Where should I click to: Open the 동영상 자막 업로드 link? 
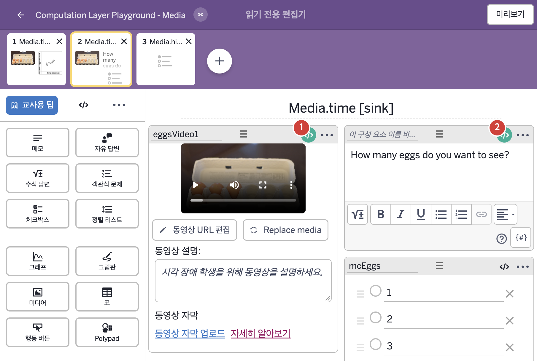(190, 333)
